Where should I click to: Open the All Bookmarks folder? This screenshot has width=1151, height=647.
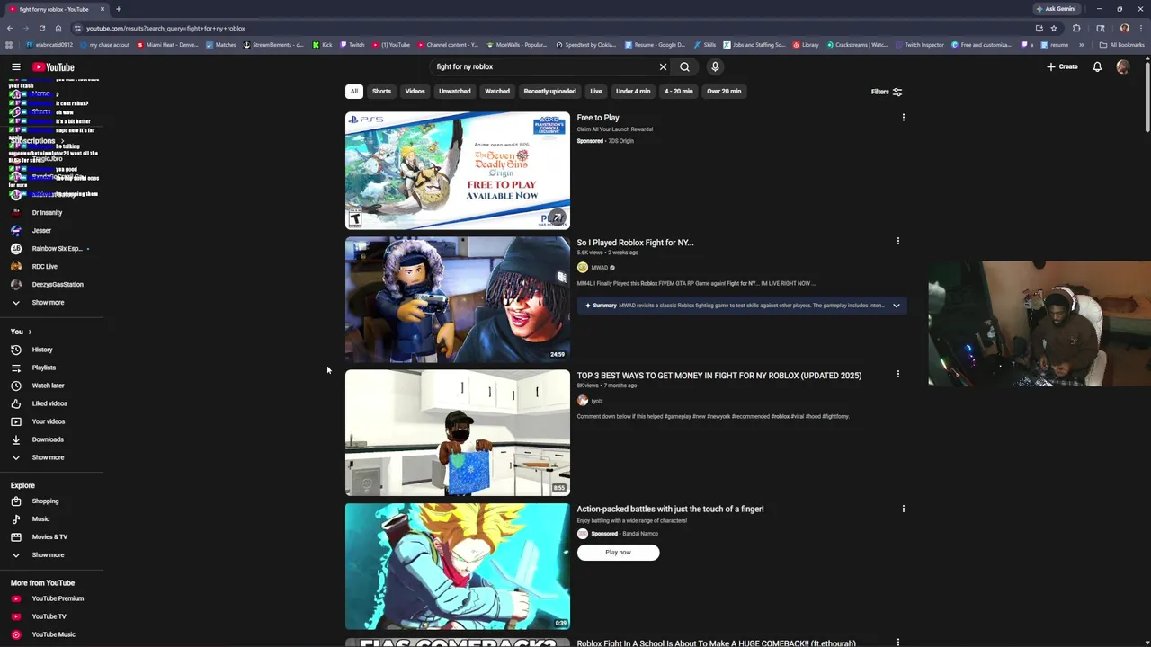pos(1121,45)
